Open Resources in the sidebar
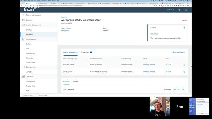 point(30,58)
